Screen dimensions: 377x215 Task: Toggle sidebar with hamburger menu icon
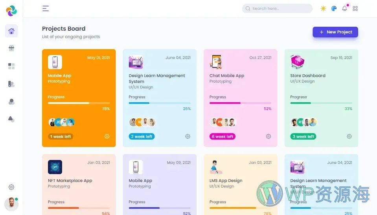click(46, 8)
